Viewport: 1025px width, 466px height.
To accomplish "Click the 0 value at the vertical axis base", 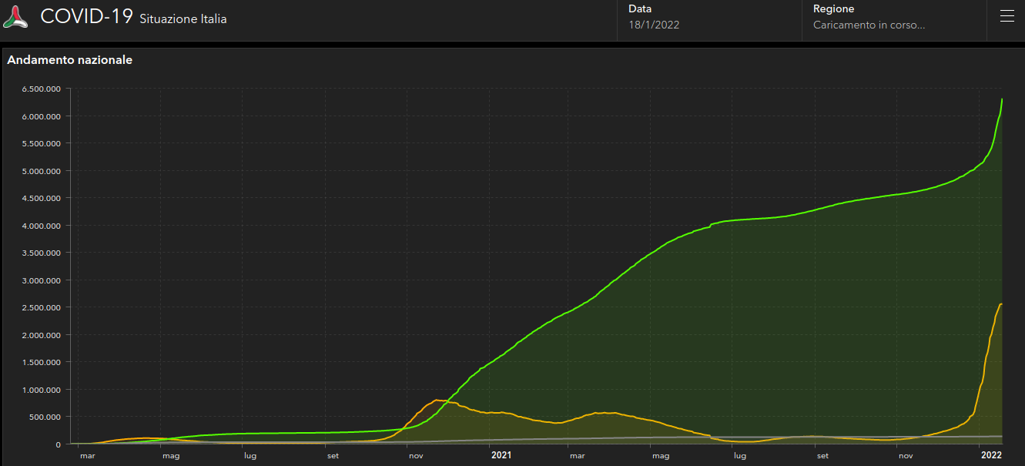I will 58,444.
